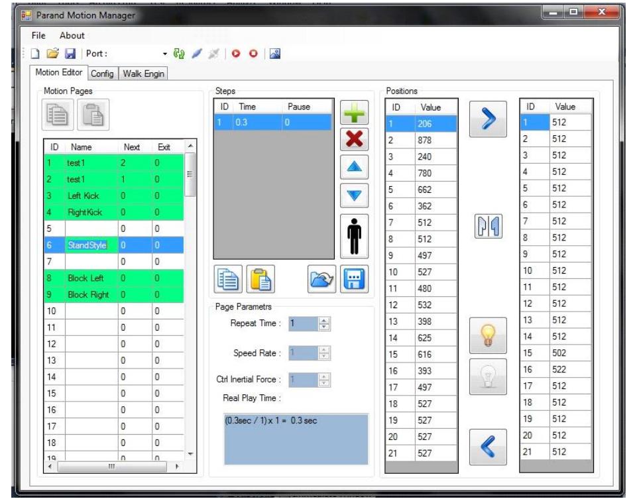Delete step with red X button
635x501 pixels.
[355, 139]
